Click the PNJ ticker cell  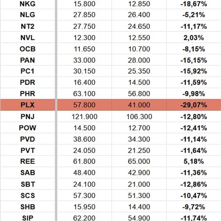pos(28,116)
